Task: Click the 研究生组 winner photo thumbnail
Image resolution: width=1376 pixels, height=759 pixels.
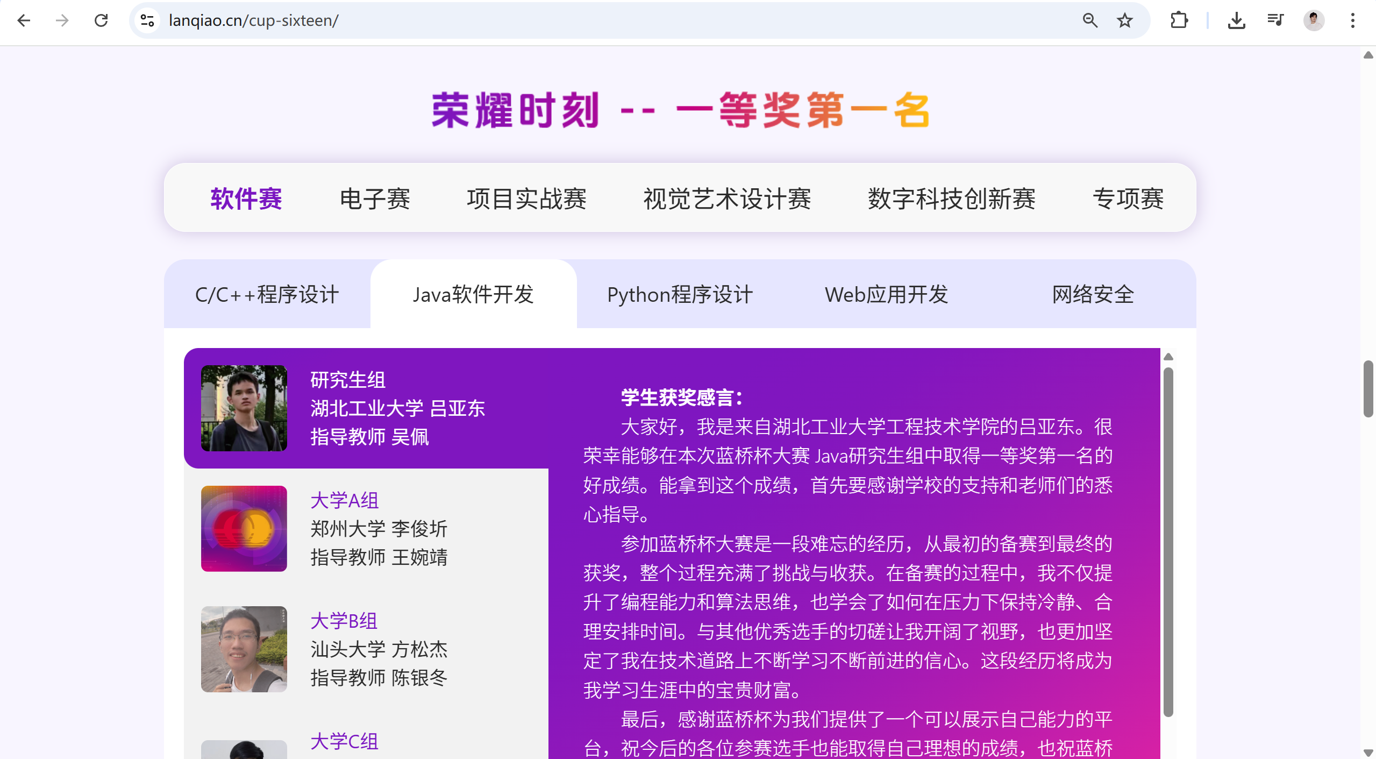Action: [244, 408]
